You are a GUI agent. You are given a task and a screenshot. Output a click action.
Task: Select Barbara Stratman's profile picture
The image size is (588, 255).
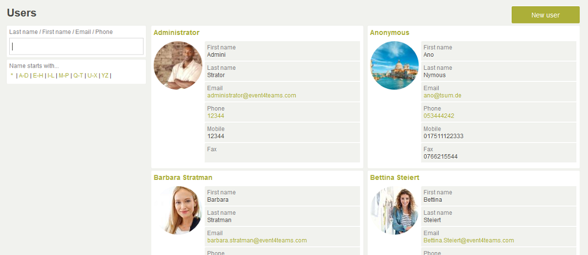pos(178,210)
